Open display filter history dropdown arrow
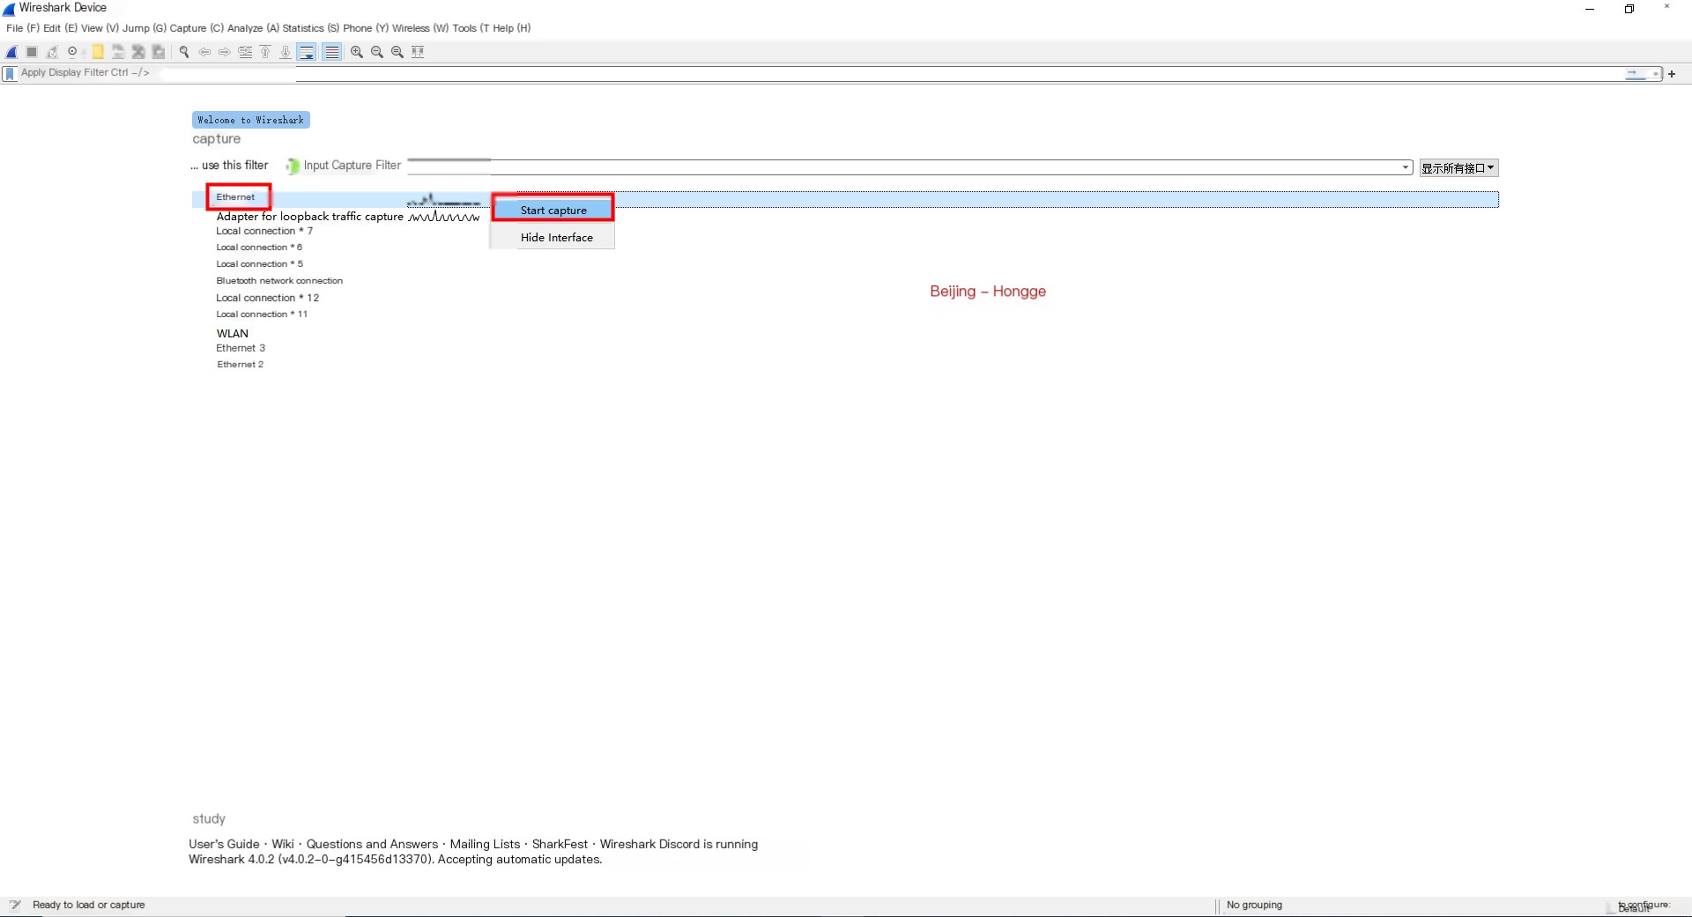 [1656, 74]
